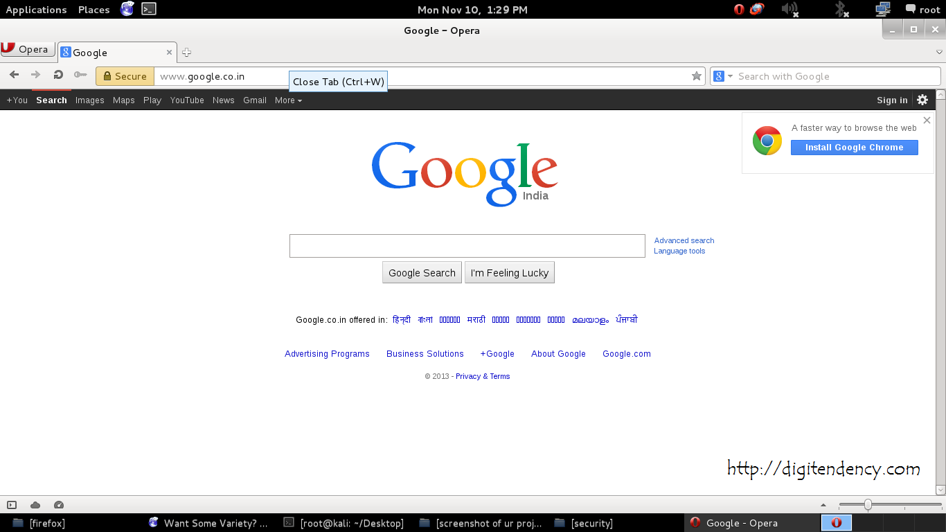
Task: Reload the page with reload icon
Action: (58, 75)
